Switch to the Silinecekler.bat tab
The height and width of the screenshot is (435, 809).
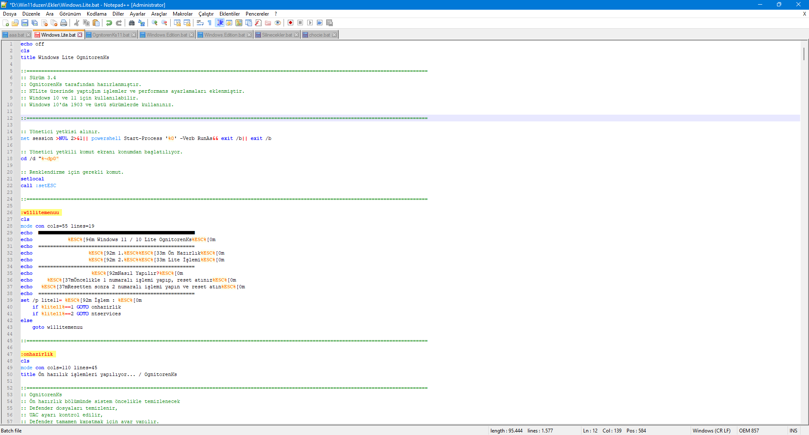(277, 35)
